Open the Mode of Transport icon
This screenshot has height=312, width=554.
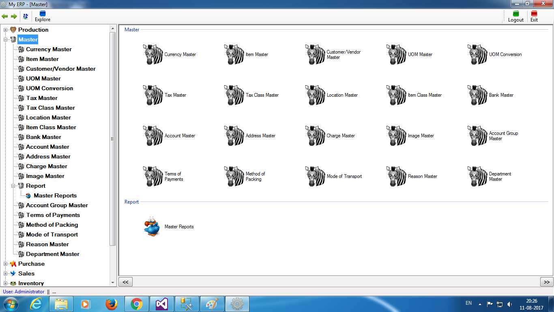(x=315, y=176)
